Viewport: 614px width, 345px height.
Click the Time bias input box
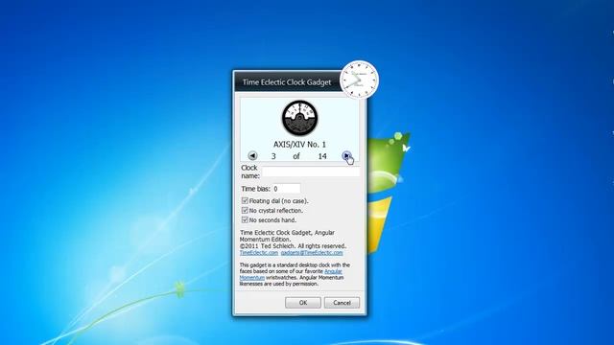286,189
